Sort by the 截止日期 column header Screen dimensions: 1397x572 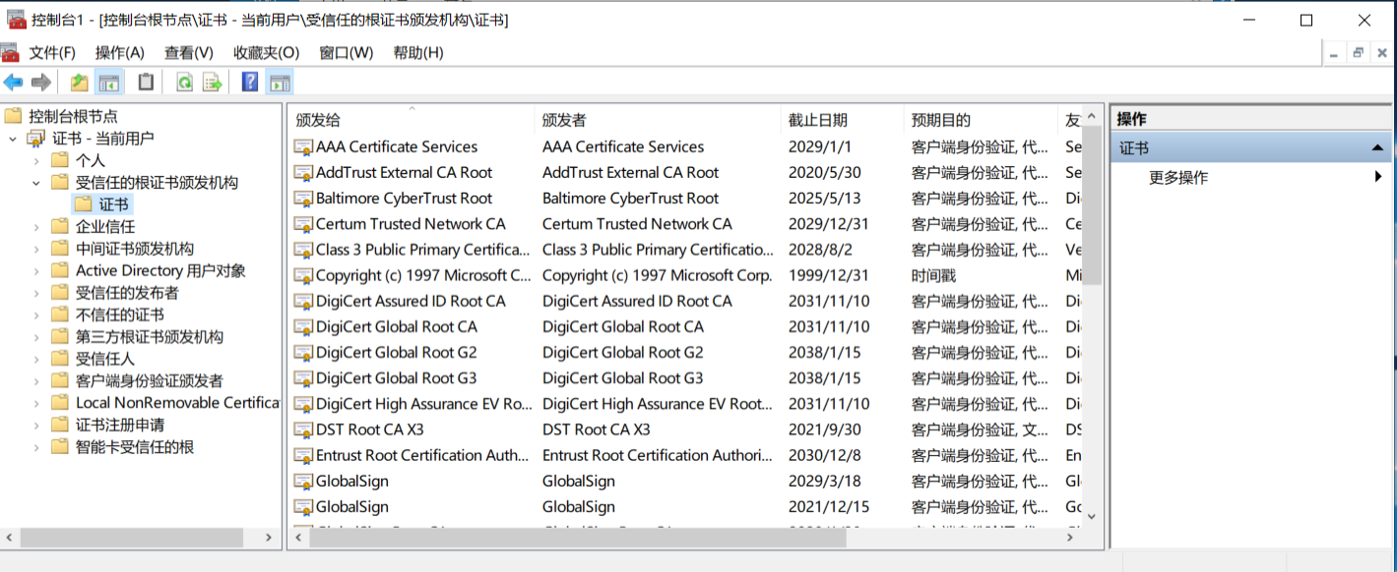click(x=842, y=120)
